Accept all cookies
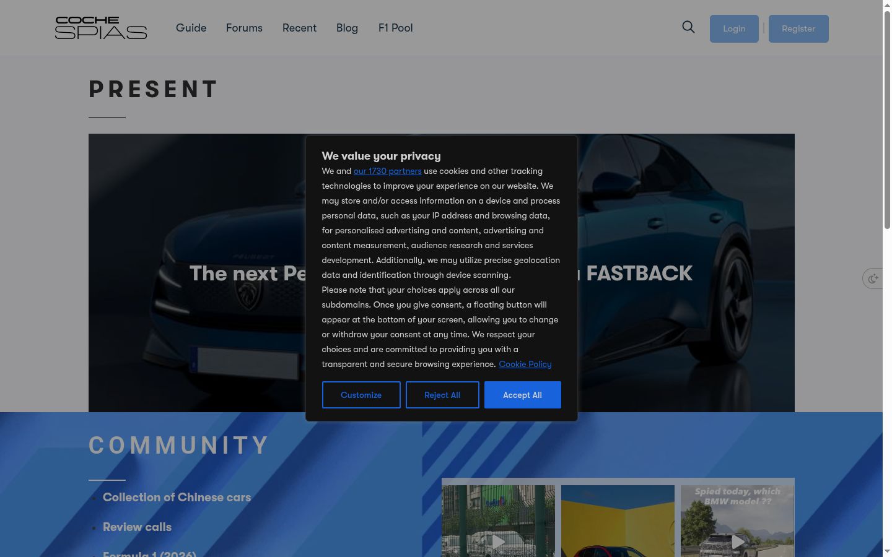892x557 pixels. coord(522,395)
